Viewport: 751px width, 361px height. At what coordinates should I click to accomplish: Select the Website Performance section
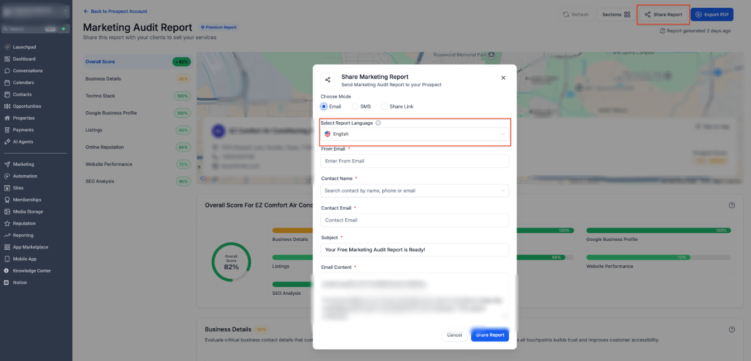click(x=137, y=164)
